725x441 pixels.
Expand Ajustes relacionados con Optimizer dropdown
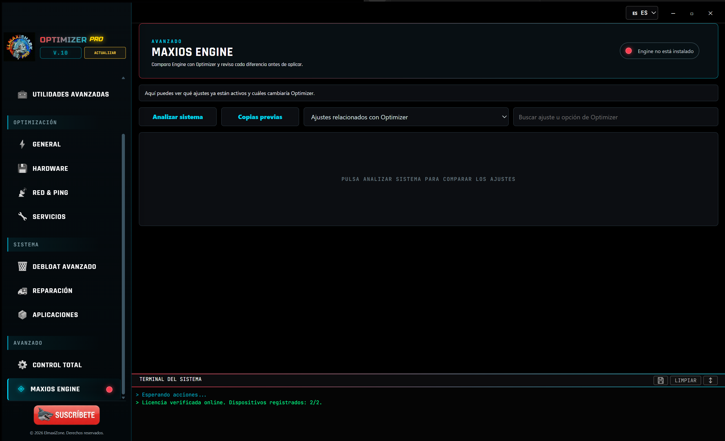pos(406,117)
